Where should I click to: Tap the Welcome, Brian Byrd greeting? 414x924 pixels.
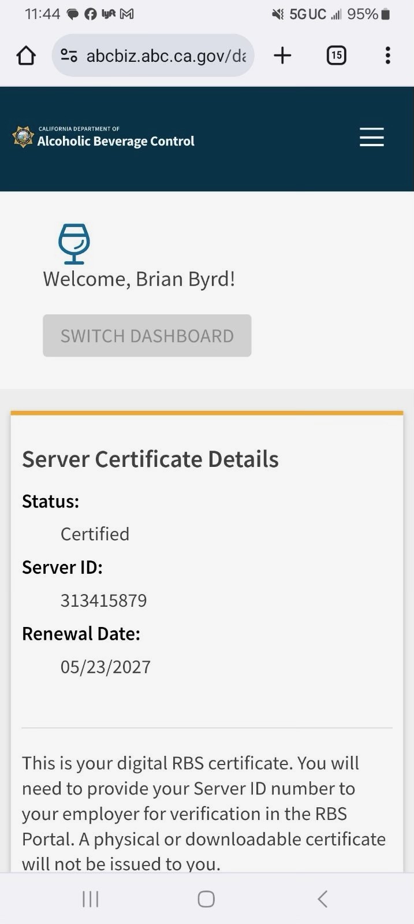[x=139, y=279]
